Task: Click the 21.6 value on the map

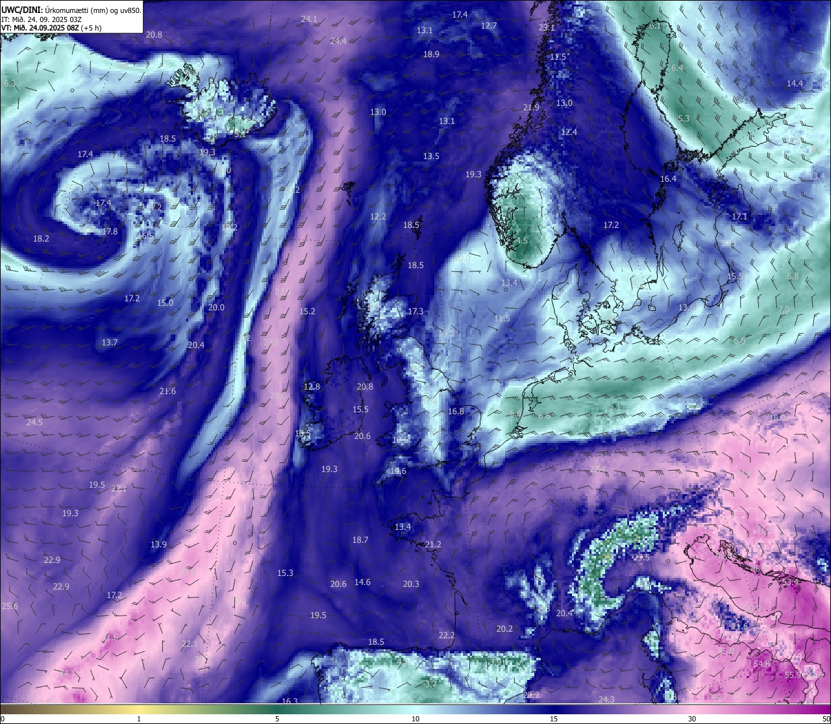Action: tap(167, 392)
